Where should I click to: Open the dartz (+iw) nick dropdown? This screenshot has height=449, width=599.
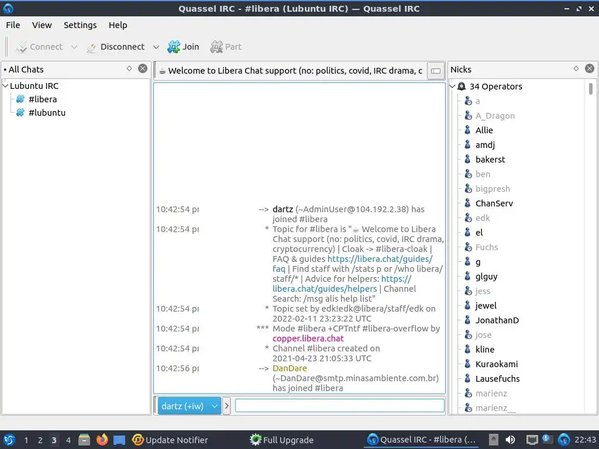pos(189,406)
